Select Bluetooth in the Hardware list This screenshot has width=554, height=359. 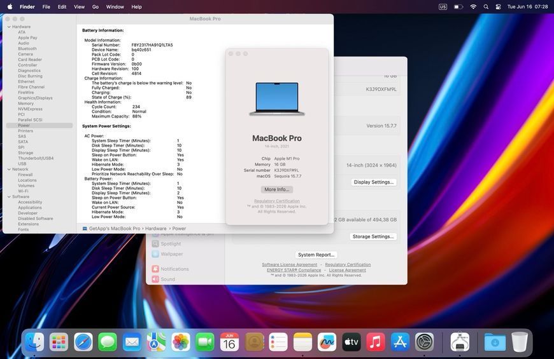pos(27,49)
